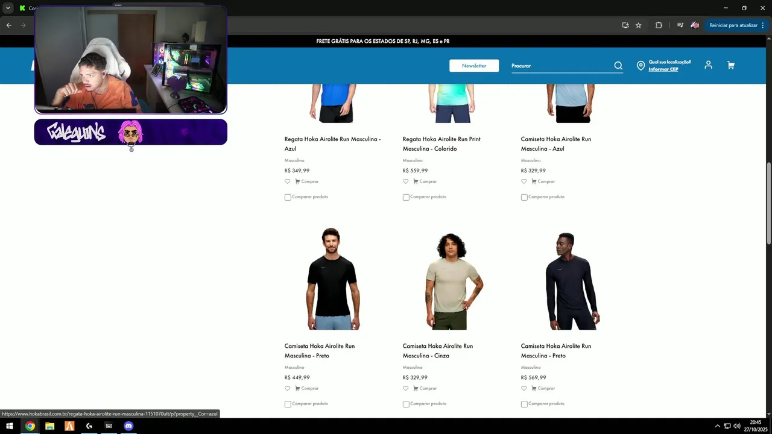
Task: Click the page vertical scrollbar thumb
Action: click(x=768, y=203)
